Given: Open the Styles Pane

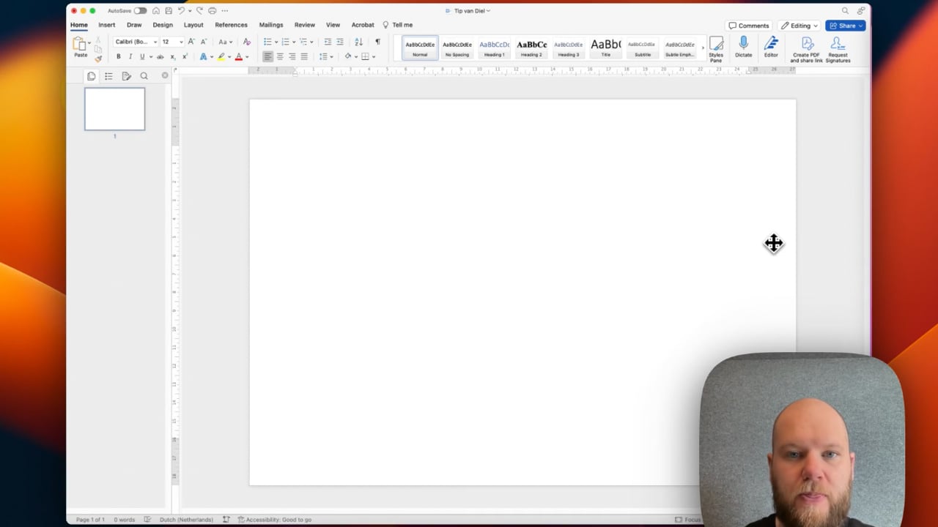Looking at the screenshot, I should pyautogui.click(x=716, y=48).
